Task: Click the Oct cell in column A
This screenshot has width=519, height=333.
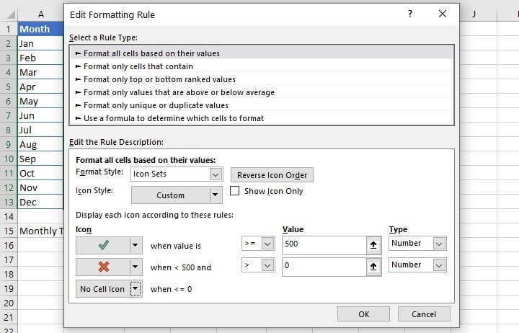Action: coord(40,173)
